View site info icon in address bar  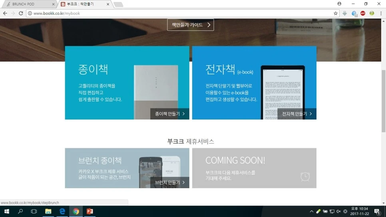coord(30,13)
